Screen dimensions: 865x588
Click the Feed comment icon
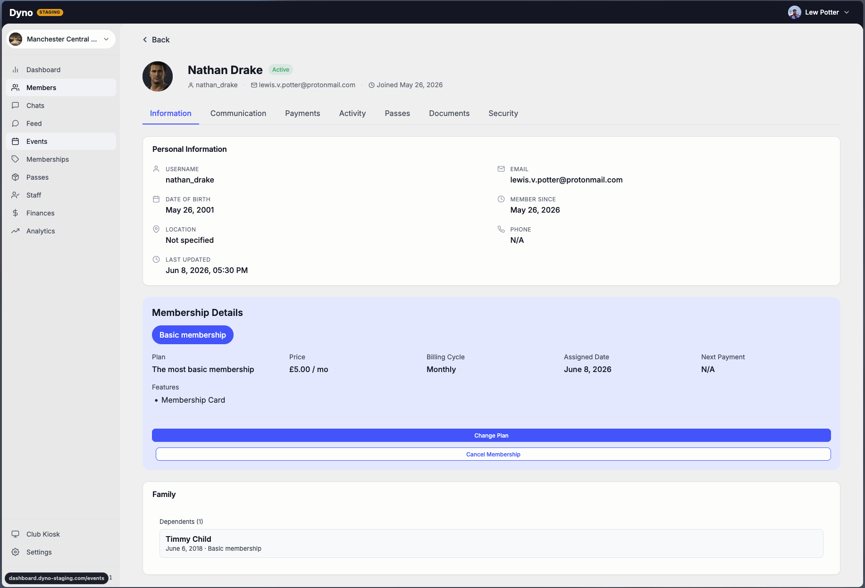16,124
